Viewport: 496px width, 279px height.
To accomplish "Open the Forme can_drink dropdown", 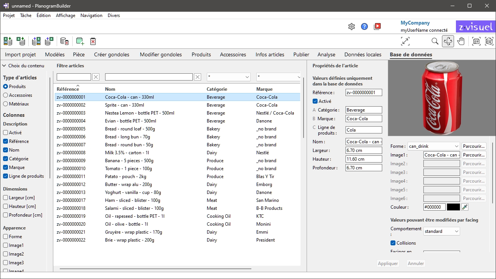I will pyautogui.click(x=434, y=146).
